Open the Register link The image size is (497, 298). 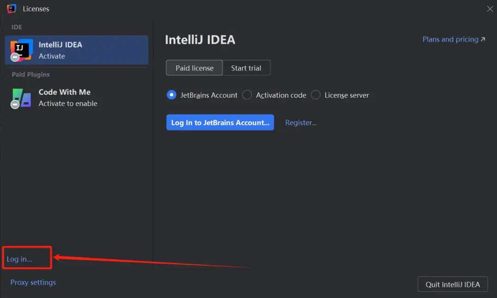pos(301,123)
